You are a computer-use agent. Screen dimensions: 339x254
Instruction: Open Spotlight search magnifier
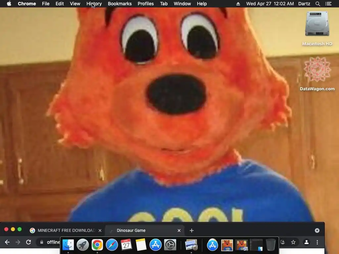[317, 4]
